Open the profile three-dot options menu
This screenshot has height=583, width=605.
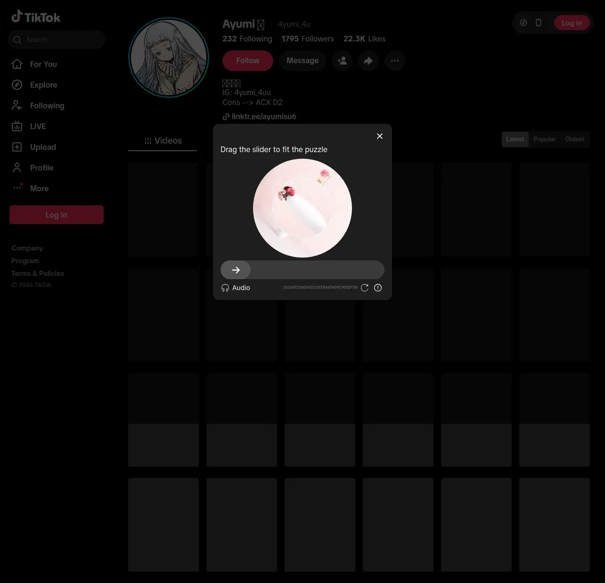[x=395, y=61]
